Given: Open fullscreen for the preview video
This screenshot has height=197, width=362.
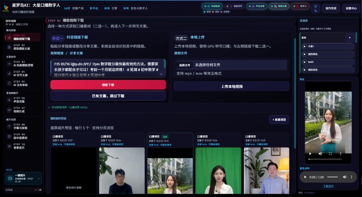Looking at the screenshot, I should click(x=331, y=154).
